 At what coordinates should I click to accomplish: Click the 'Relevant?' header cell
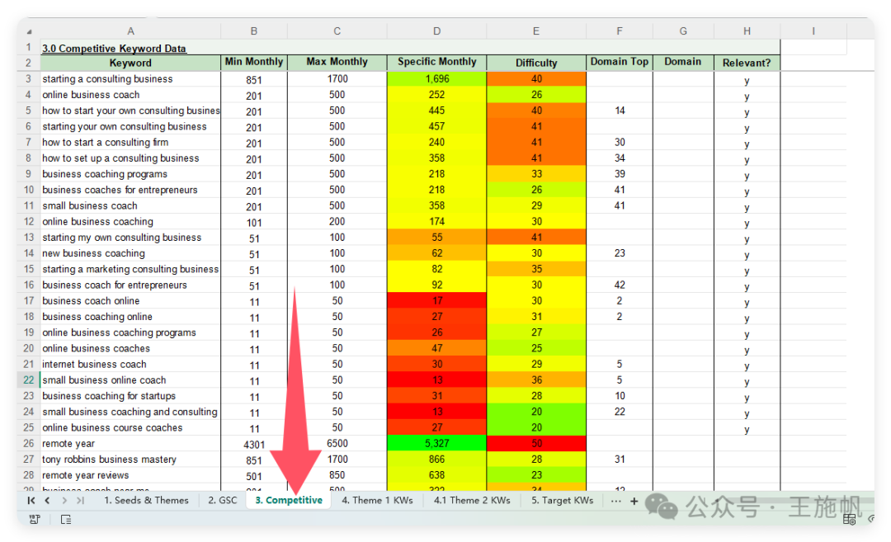click(747, 63)
